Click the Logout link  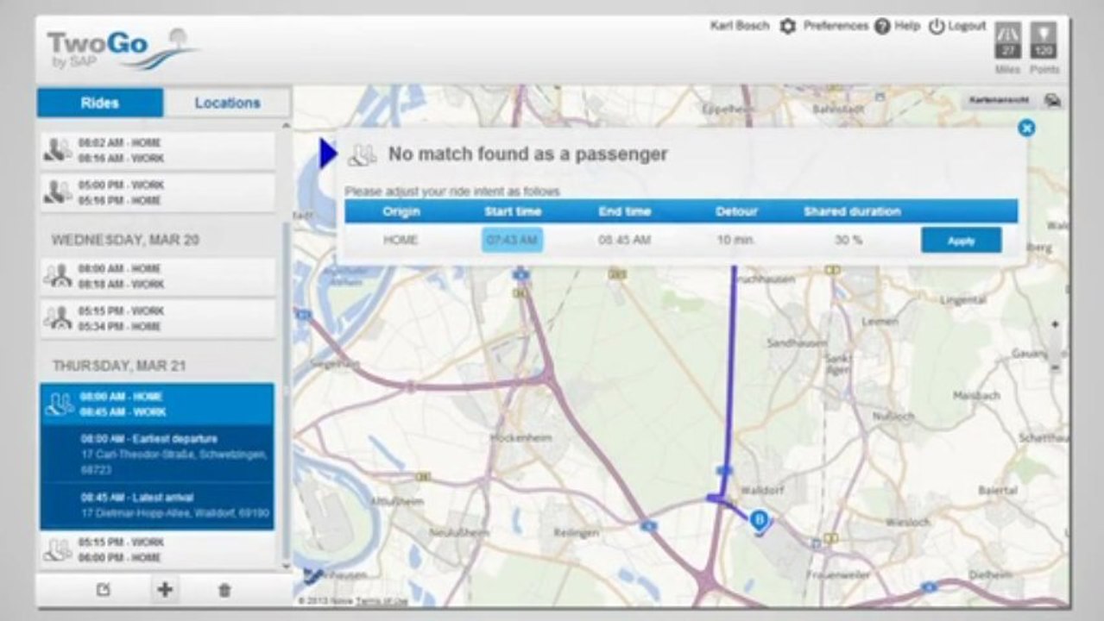coord(967,26)
